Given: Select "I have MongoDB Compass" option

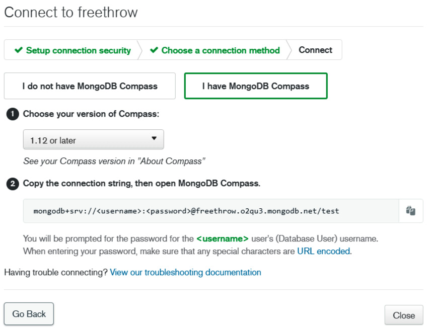Looking at the screenshot, I should [x=256, y=86].
